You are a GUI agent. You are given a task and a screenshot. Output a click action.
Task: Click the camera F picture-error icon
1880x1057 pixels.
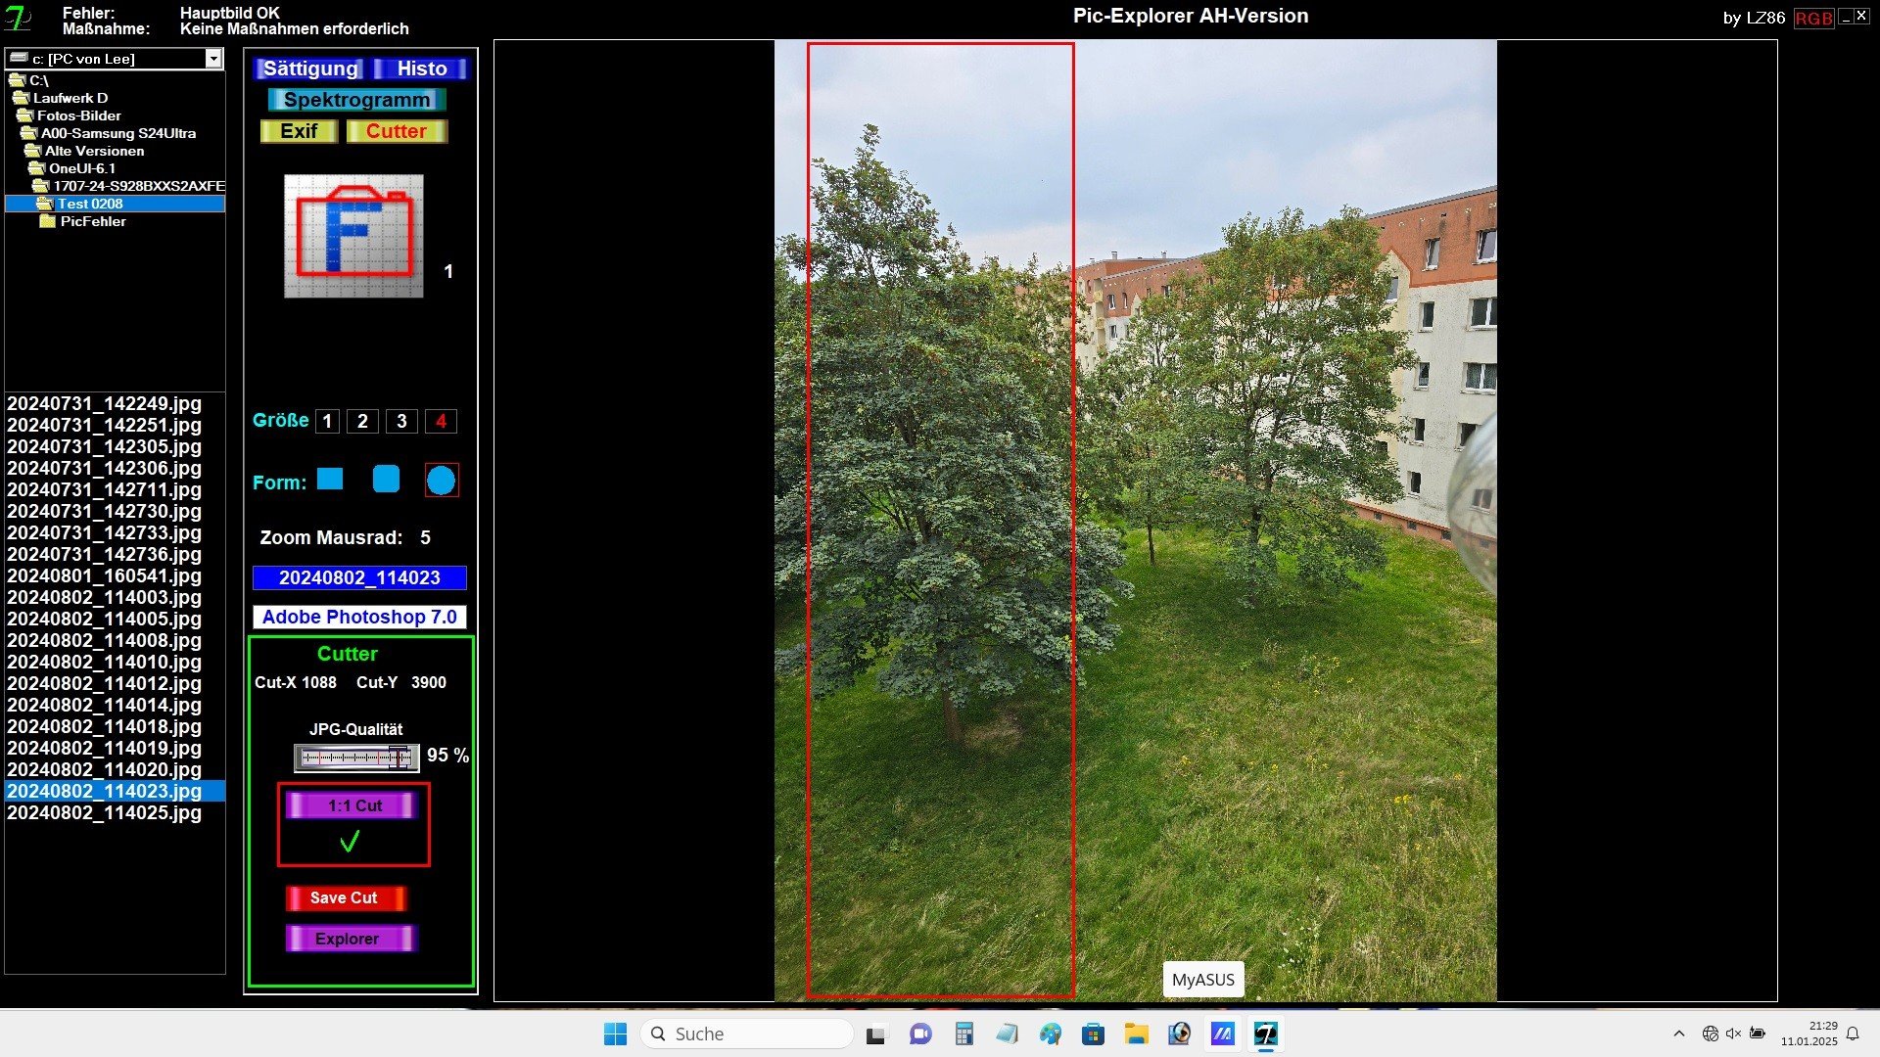point(353,236)
